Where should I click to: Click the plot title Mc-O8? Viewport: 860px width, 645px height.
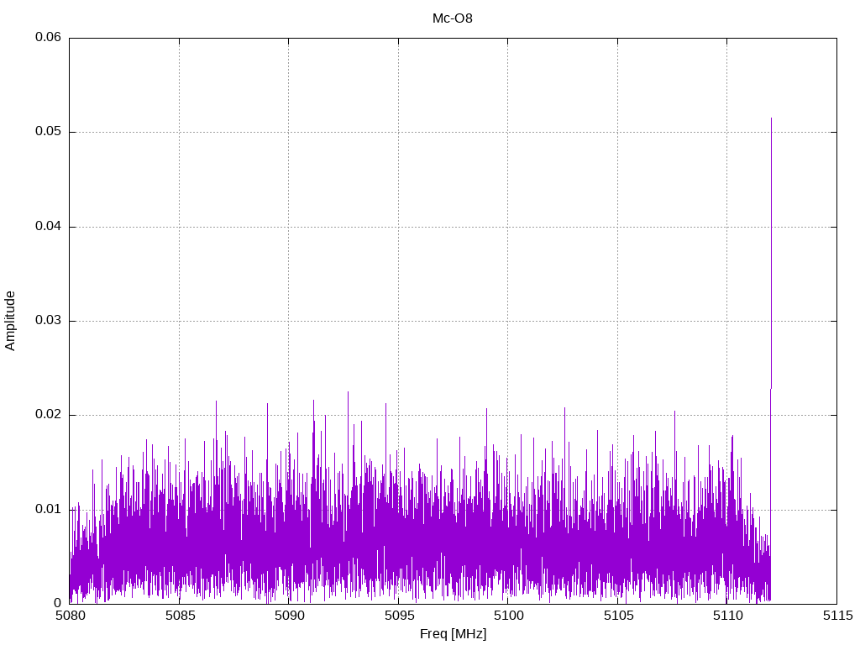coord(452,18)
